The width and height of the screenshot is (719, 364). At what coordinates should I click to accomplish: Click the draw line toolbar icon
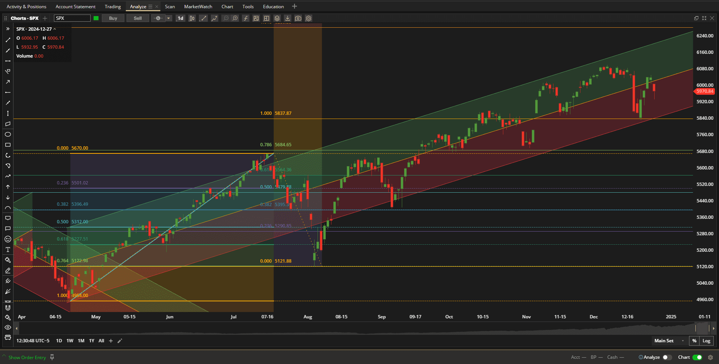(203, 18)
